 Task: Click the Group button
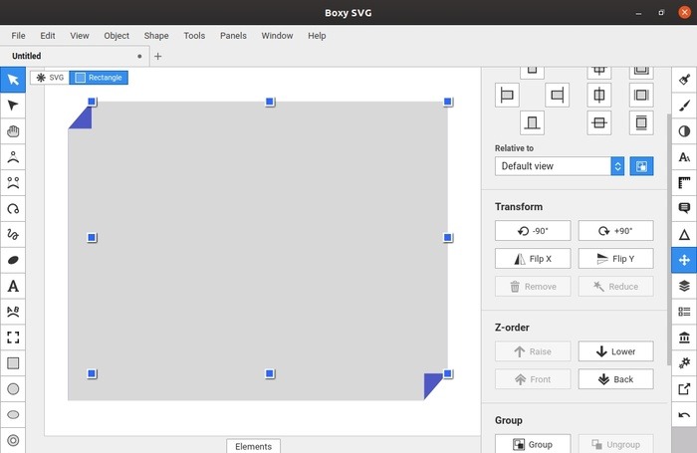(533, 444)
